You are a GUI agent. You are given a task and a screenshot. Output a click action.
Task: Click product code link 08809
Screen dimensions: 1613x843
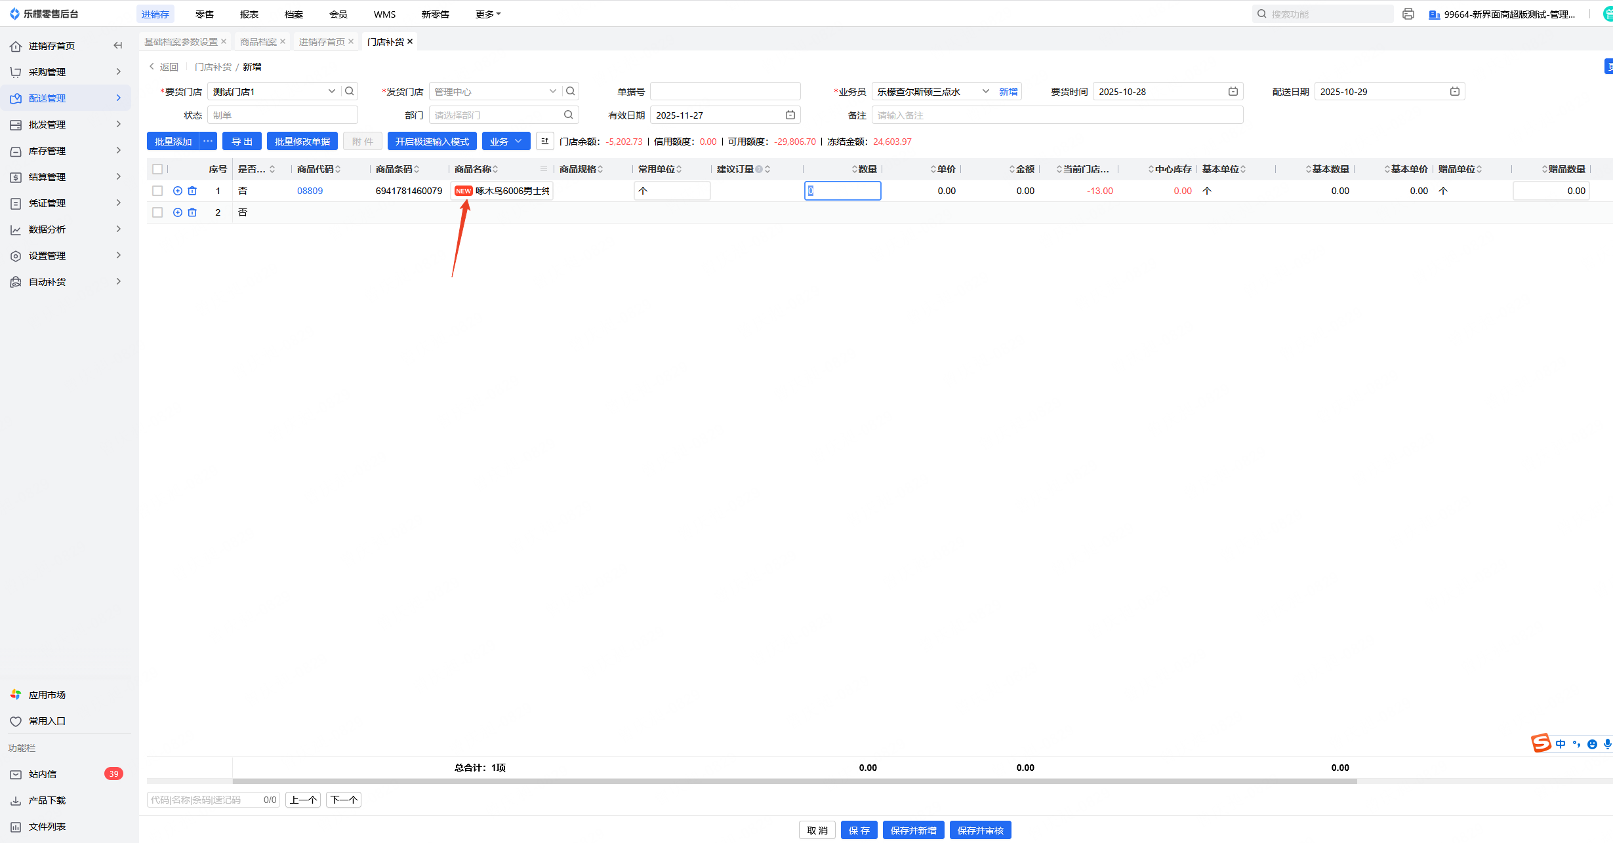pyautogui.click(x=310, y=191)
